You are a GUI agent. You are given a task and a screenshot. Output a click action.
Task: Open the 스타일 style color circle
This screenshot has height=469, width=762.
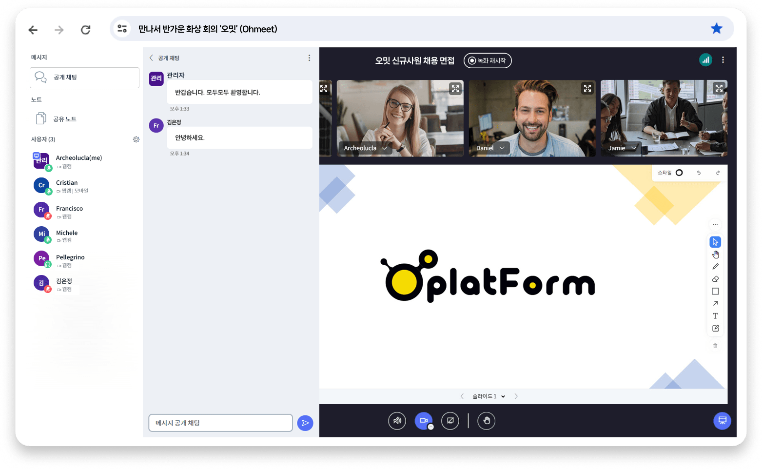point(679,173)
